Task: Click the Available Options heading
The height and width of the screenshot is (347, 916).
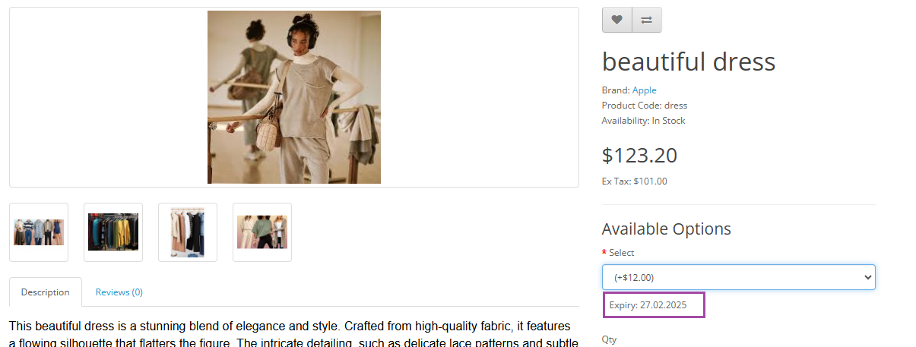Action: tap(666, 229)
